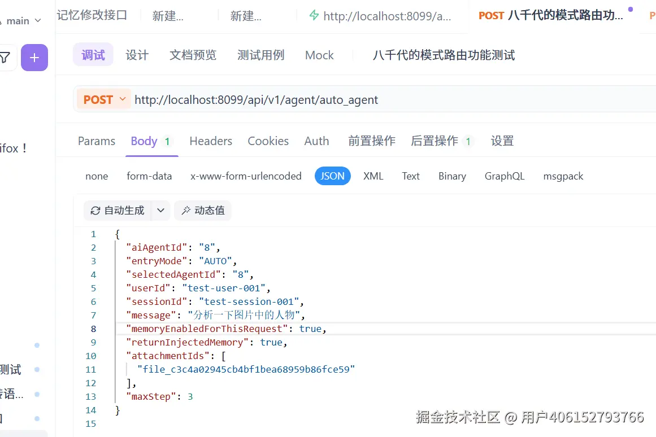Click the "entryMode": "AUTO" line
The height and width of the screenshot is (437, 656).
tap(181, 261)
